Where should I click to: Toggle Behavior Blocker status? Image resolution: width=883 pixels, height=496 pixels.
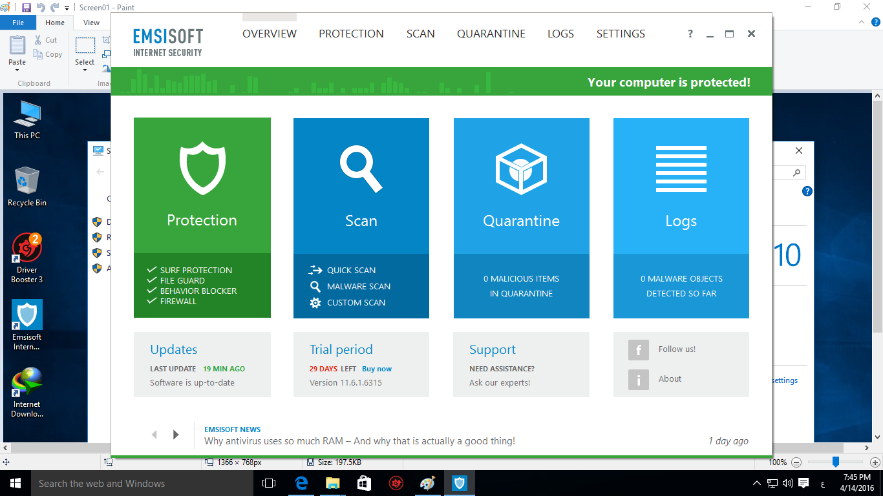[x=192, y=291]
